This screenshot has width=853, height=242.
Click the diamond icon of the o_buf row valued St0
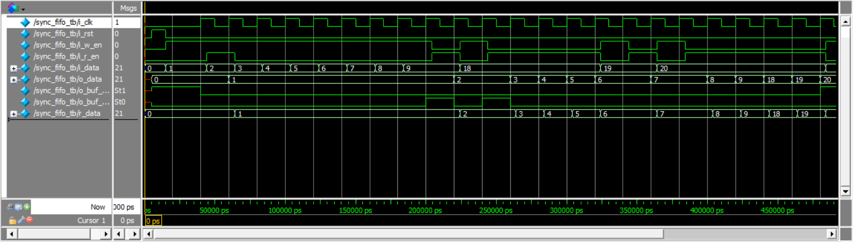(25, 102)
